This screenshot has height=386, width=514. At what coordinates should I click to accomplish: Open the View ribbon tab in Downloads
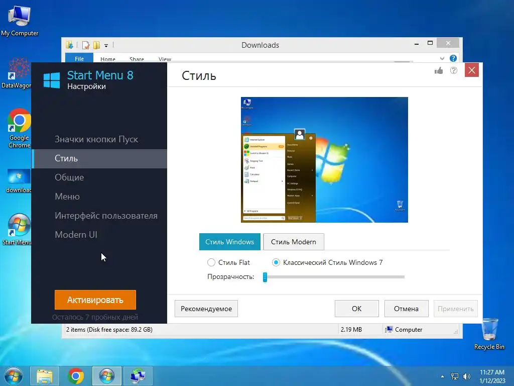coord(165,59)
